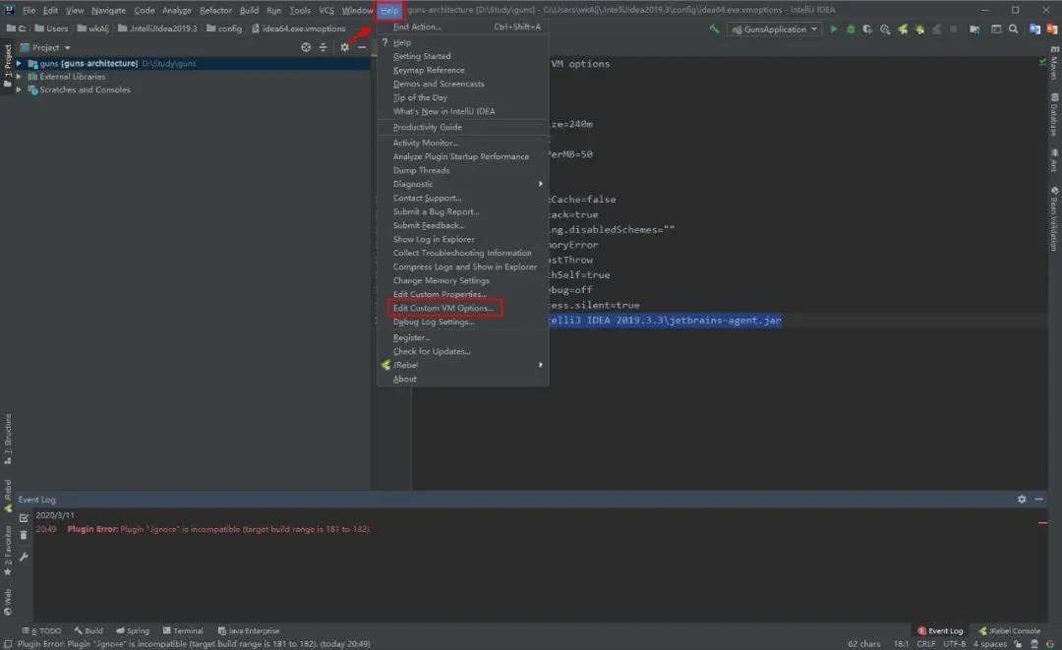Viewport: 1062px width, 650px height.
Task: Change line separator CRLF in status bar
Action: pos(926,644)
